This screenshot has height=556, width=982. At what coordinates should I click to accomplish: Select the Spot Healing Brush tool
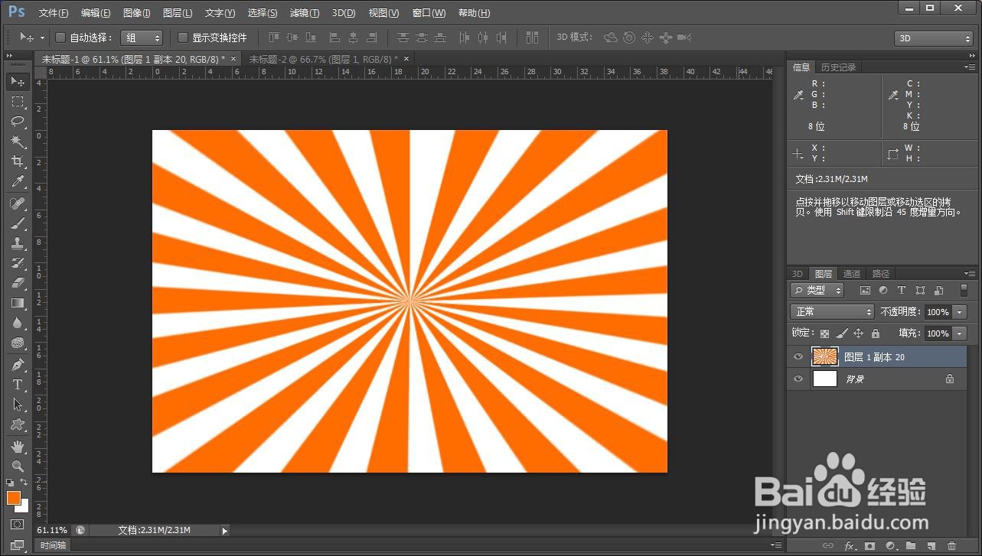[18, 203]
